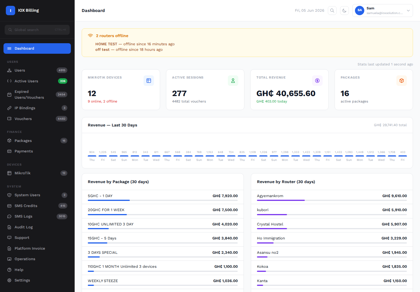Toggle dark mode with moon icon
Image resolution: width=420 pixels, height=292 pixels.
click(344, 11)
